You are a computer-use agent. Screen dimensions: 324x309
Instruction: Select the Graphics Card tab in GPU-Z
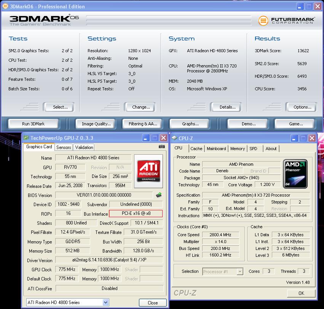39,147
